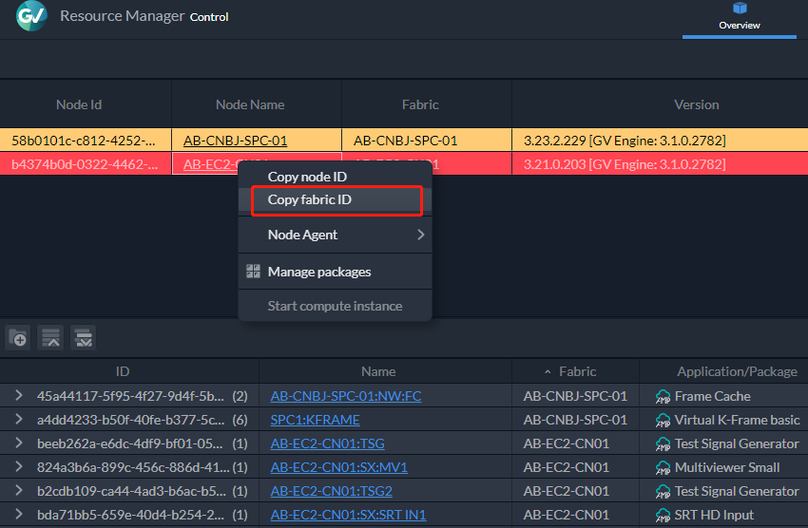Sort by upper Fabric column header
Viewport: 808px width, 528px height.
[420, 104]
